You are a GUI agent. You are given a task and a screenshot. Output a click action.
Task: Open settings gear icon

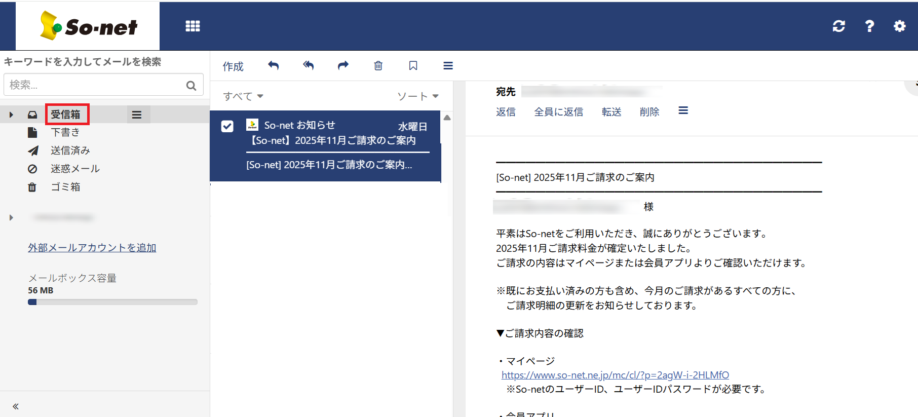click(x=899, y=26)
